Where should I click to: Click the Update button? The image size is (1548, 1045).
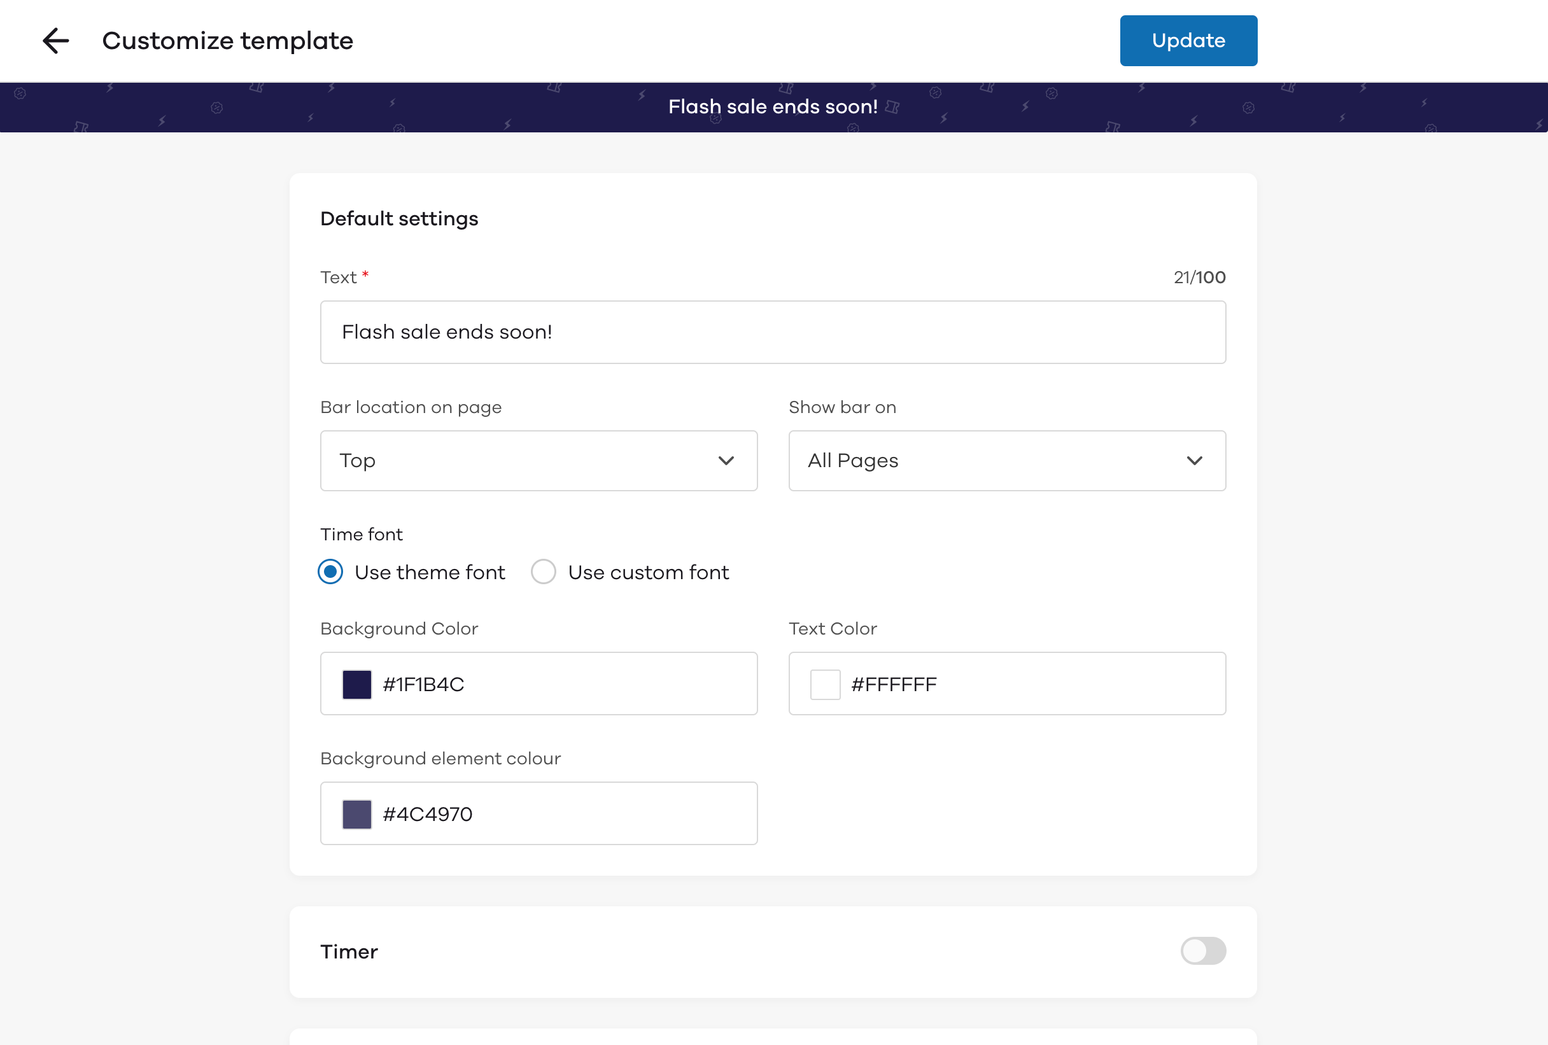(x=1188, y=41)
